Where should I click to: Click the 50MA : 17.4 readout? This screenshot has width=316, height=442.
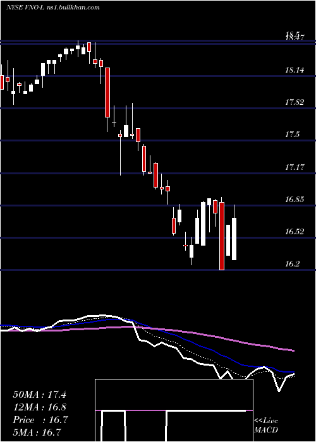click(39, 395)
